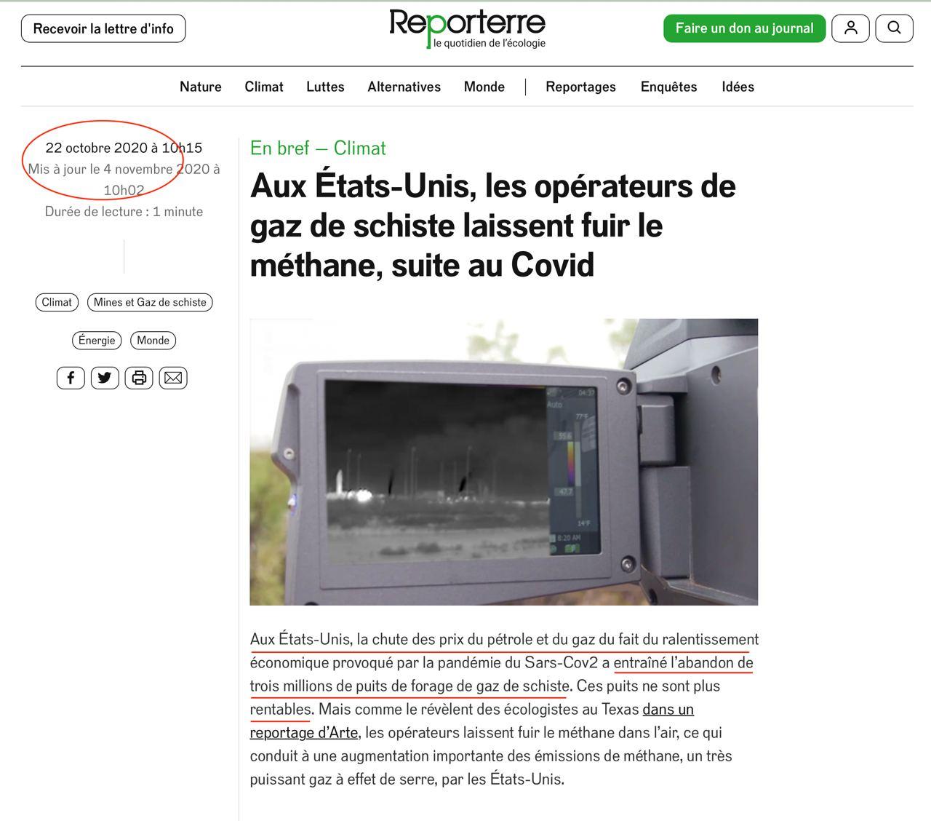Image resolution: width=931 pixels, height=821 pixels.
Task: Click the print article icon
Action: [x=139, y=378]
